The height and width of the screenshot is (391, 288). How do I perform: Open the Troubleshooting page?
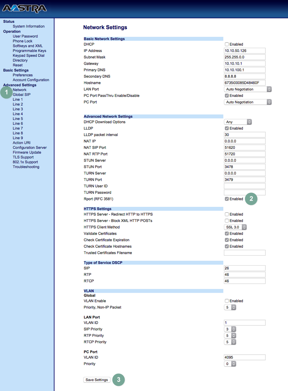tap(26, 167)
